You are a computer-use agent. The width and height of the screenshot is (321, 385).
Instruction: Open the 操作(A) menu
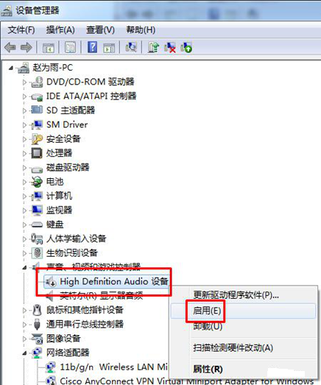pyautogui.click(x=60, y=30)
